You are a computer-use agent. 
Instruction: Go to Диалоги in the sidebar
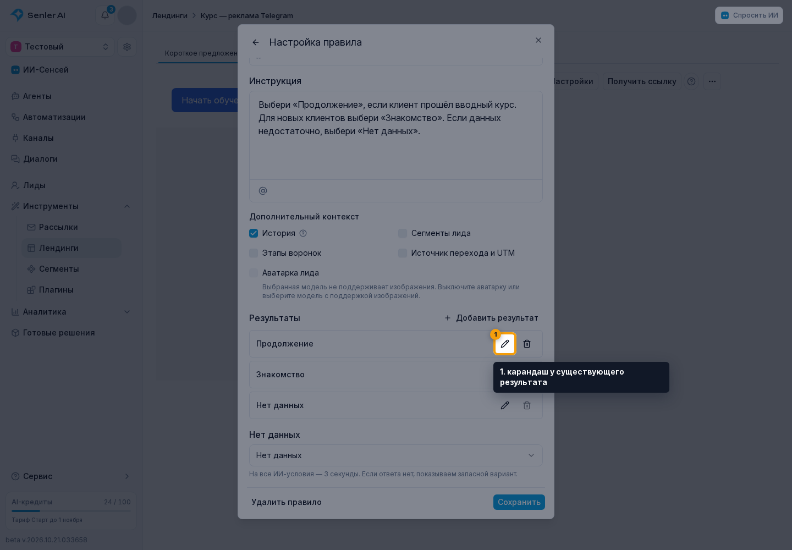point(71,159)
